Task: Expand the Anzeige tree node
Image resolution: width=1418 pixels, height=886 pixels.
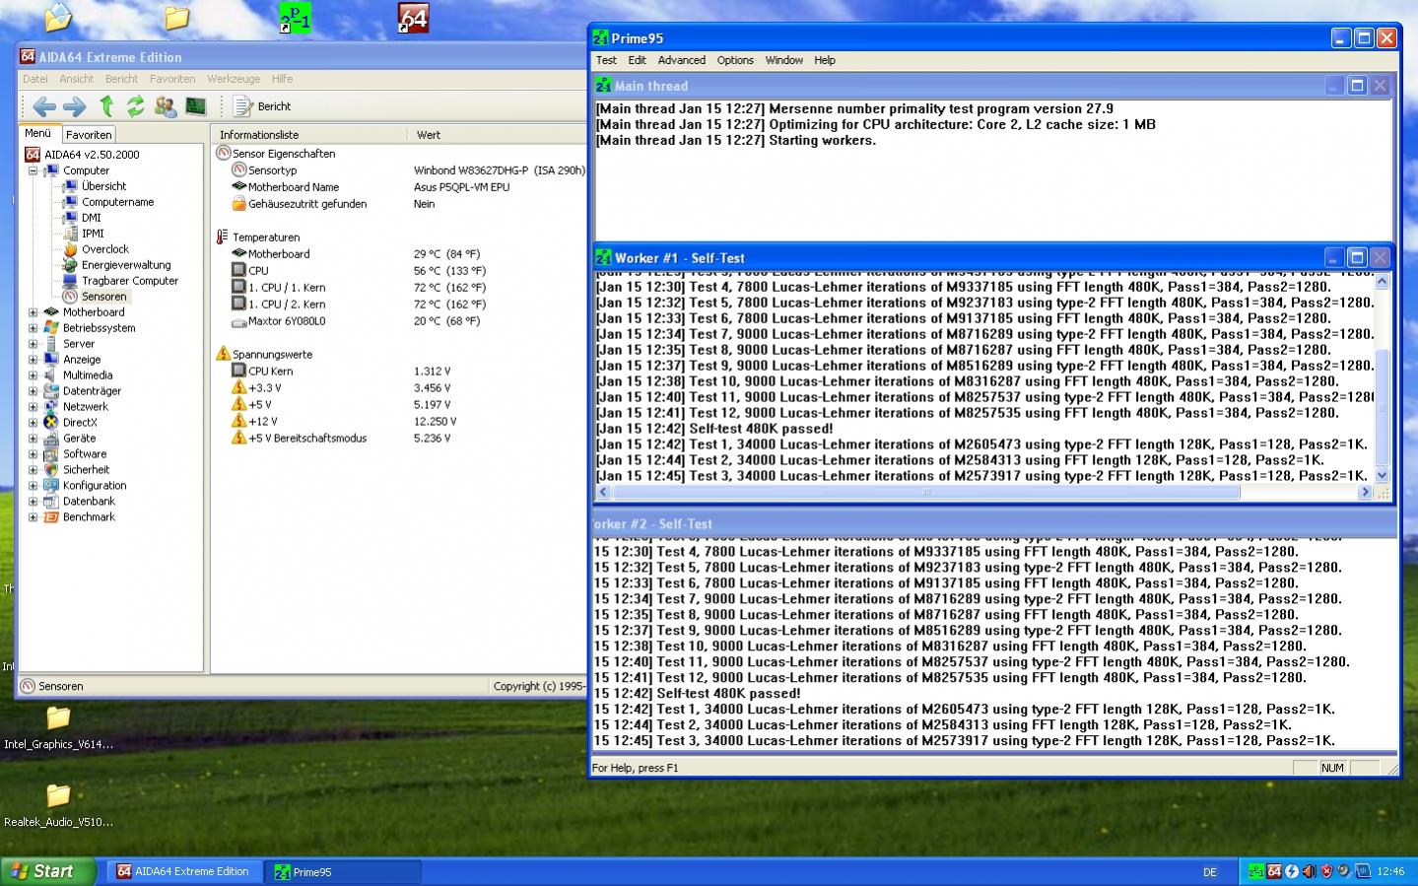Action: coord(33,360)
